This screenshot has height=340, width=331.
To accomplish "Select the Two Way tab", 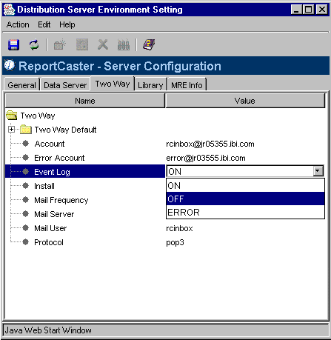I will pyautogui.click(x=113, y=84).
